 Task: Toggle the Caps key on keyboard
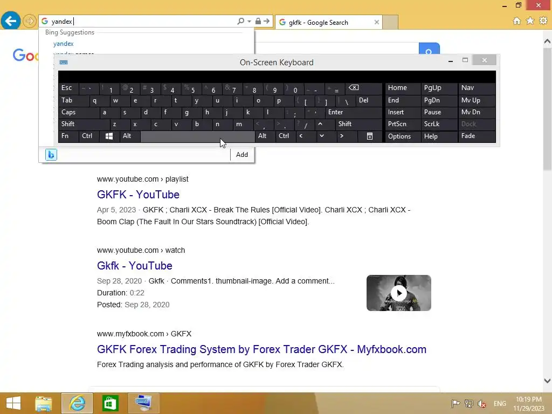pos(79,112)
